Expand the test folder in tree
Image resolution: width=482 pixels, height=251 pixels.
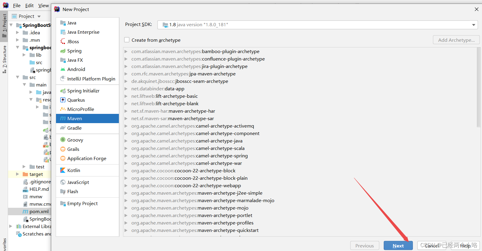click(x=24, y=167)
